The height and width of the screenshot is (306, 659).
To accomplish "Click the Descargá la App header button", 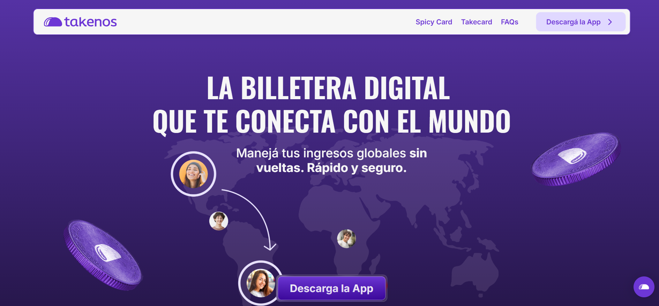I will [581, 22].
